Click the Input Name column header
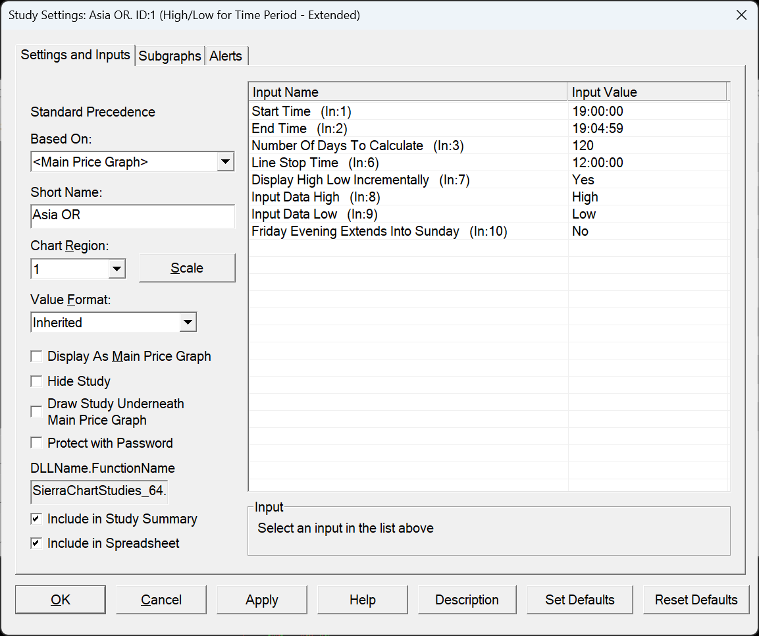 407,92
